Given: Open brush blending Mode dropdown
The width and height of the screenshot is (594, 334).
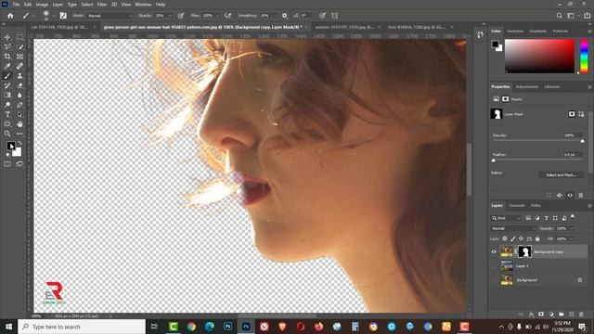Looking at the screenshot, I should (110, 16).
